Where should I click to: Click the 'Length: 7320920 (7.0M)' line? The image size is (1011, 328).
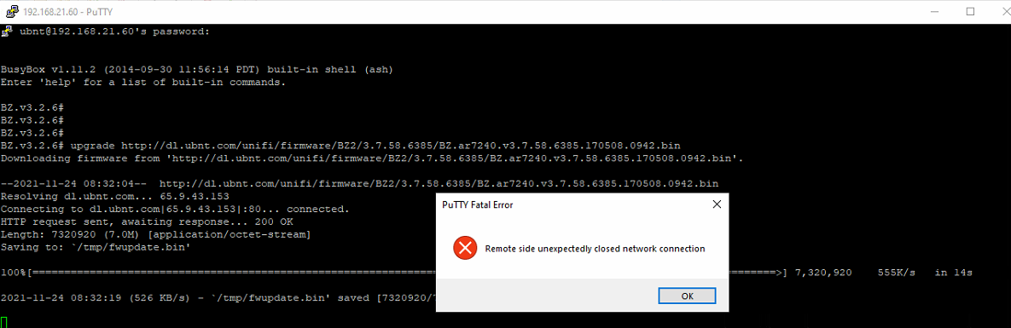click(155, 234)
